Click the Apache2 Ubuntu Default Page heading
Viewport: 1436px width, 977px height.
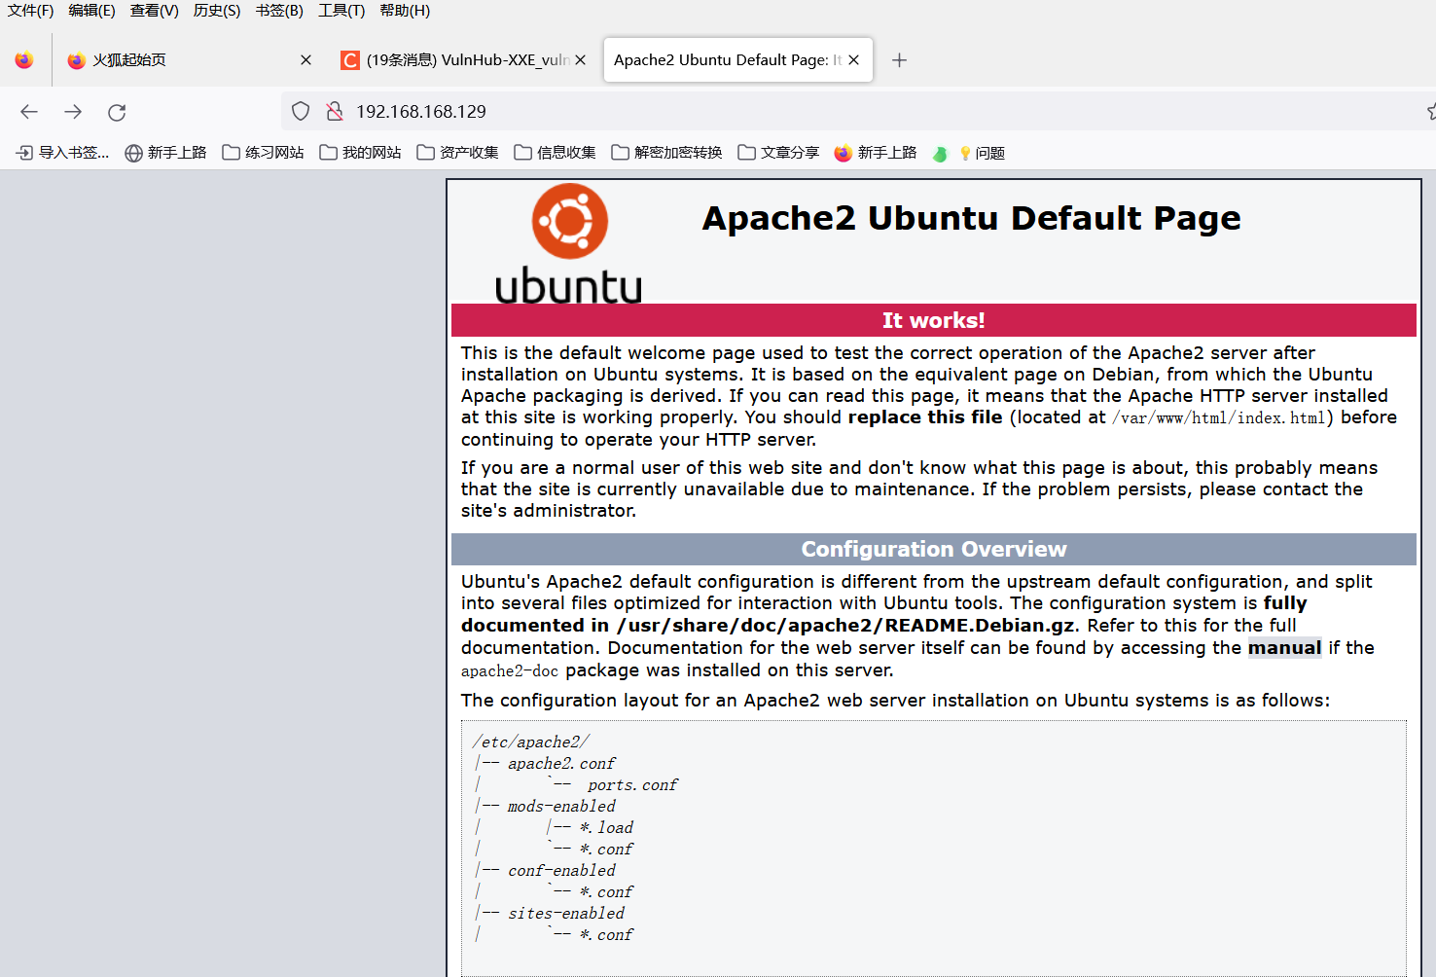tap(971, 218)
